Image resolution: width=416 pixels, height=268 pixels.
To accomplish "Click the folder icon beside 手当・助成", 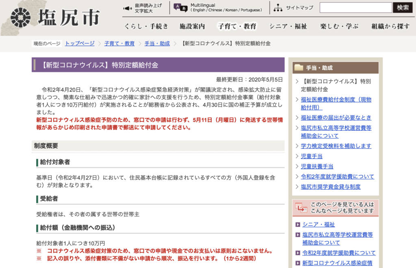I will [299, 67].
